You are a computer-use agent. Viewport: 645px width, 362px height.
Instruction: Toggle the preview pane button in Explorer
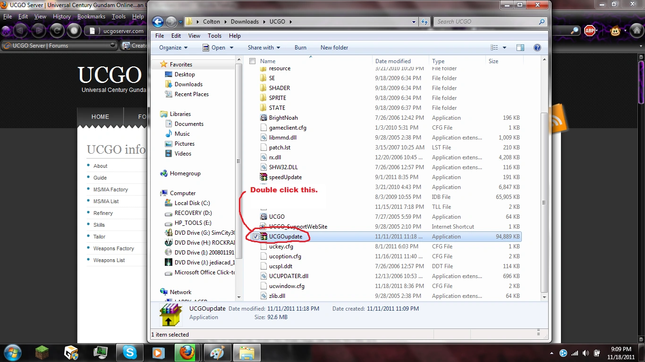click(520, 48)
